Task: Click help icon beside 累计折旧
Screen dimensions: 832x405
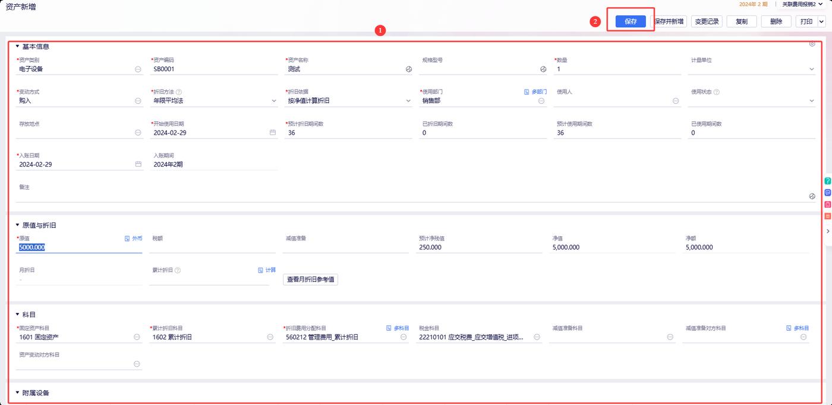Action: pos(178,270)
